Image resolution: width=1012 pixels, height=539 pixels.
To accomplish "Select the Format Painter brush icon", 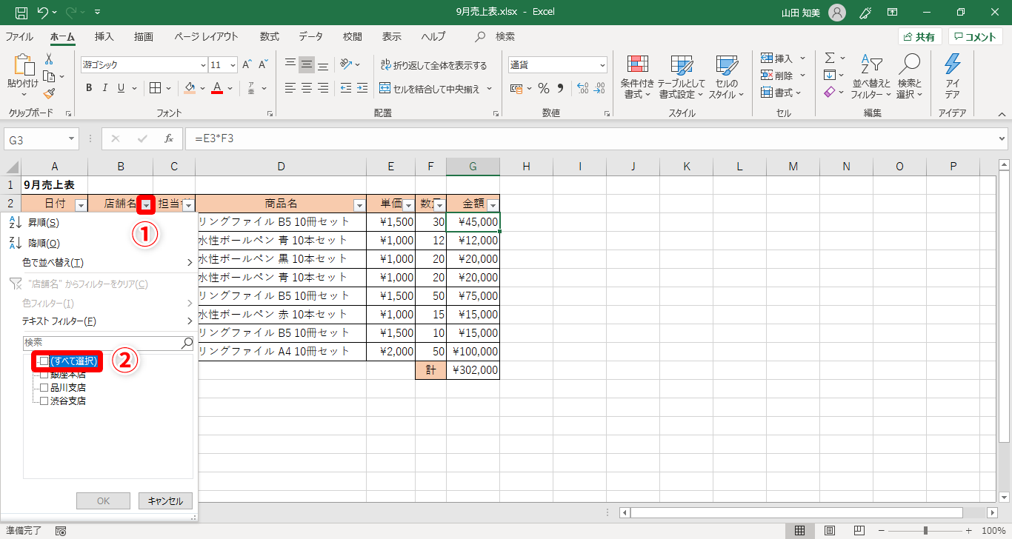I will click(49, 93).
